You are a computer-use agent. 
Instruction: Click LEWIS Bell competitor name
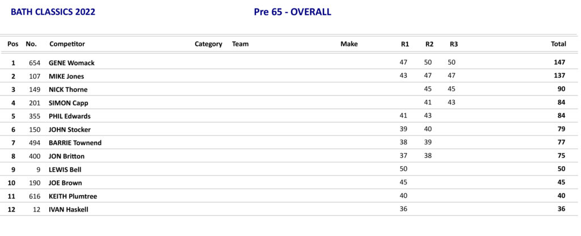coord(65,170)
